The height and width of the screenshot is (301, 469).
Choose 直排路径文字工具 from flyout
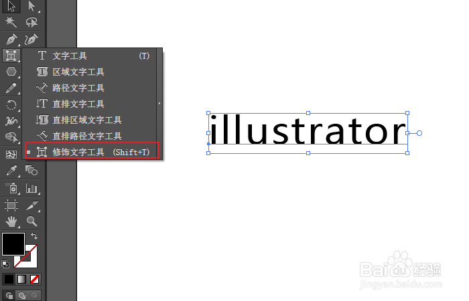[x=90, y=136]
